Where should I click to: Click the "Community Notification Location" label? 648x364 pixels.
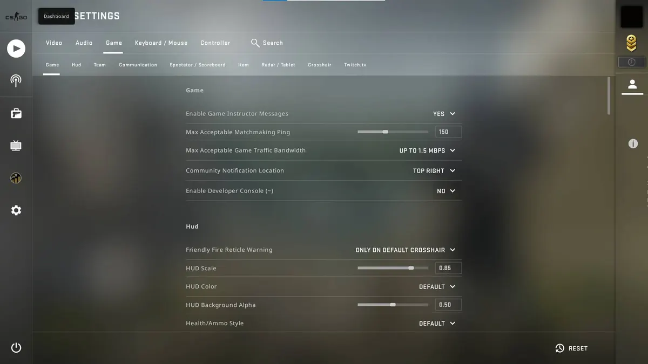click(235, 170)
